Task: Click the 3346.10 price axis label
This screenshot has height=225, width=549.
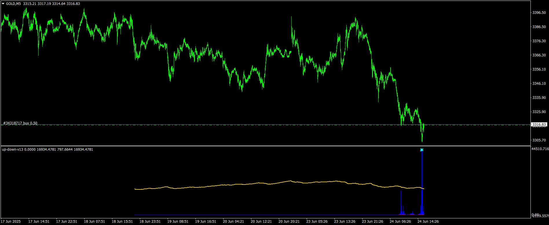Action: point(539,84)
